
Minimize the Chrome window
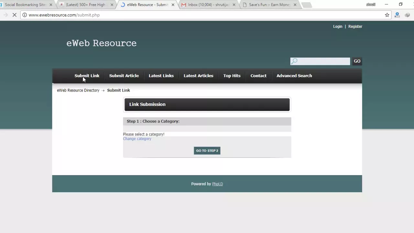[387, 5]
